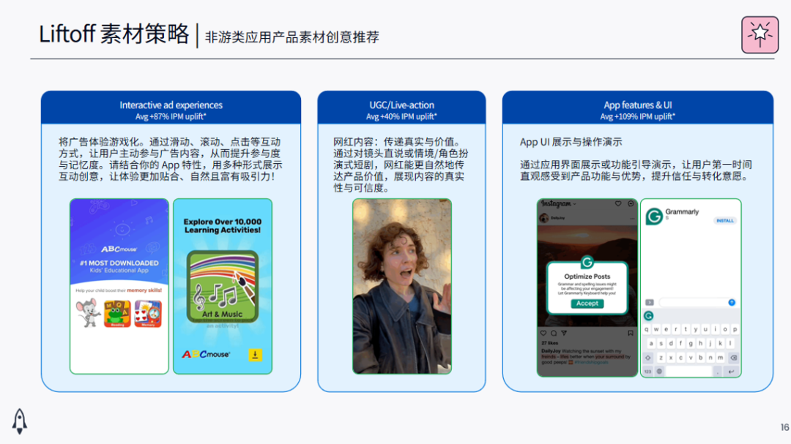Click the Grammarly logo in the install ad
Viewport: 791px width, 444px height.
[x=654, y=217]
